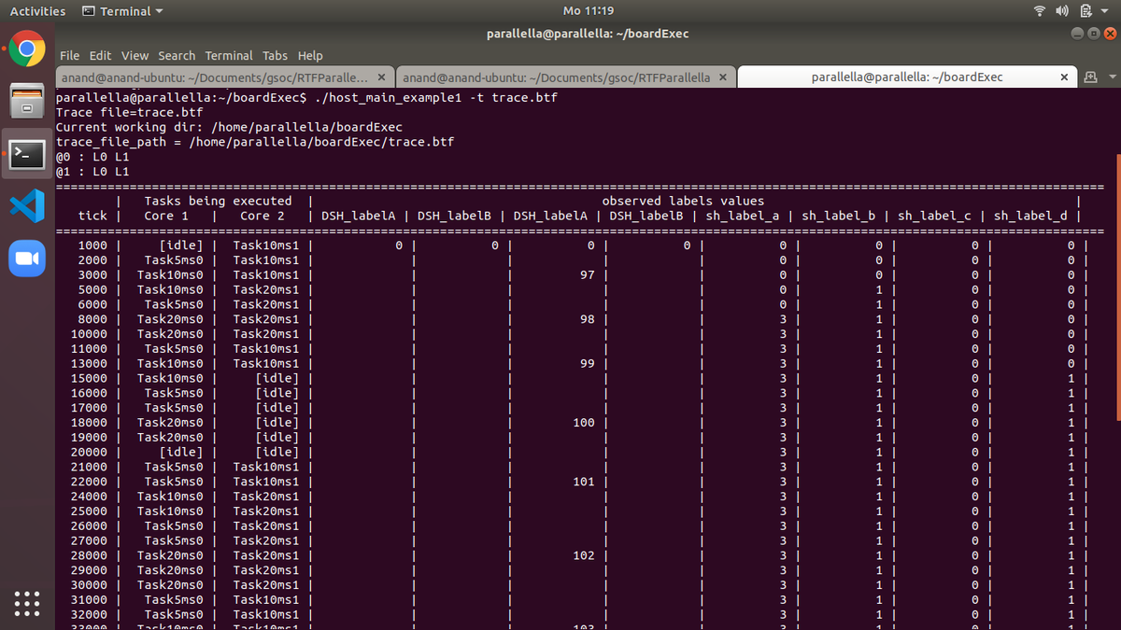Click the 'Current working dir' output line
Viewport: 1121px width, 630px height.
coord(229,127)
